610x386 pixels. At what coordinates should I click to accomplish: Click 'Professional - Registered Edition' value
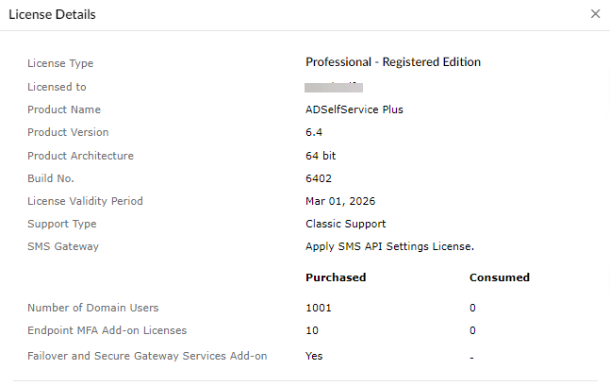393,62
